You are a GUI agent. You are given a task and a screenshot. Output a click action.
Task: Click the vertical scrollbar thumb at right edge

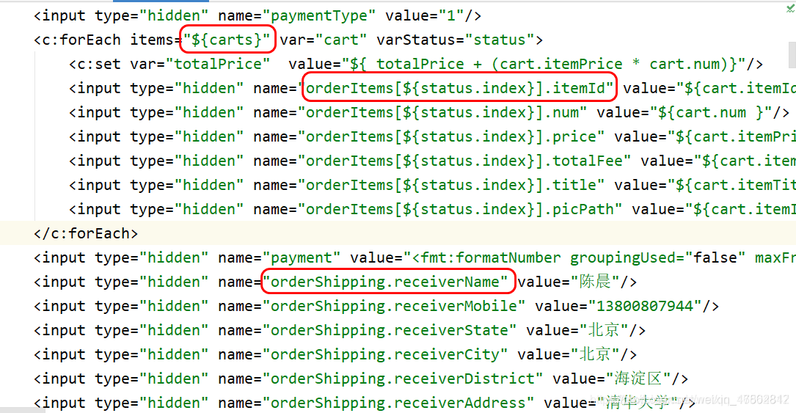tap(792, 55)
